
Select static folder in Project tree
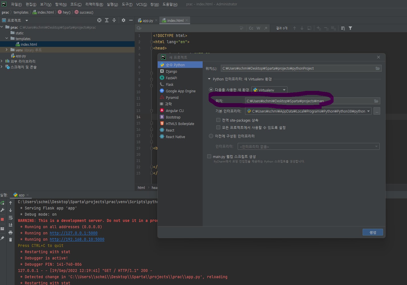click(x=20, y=33)
